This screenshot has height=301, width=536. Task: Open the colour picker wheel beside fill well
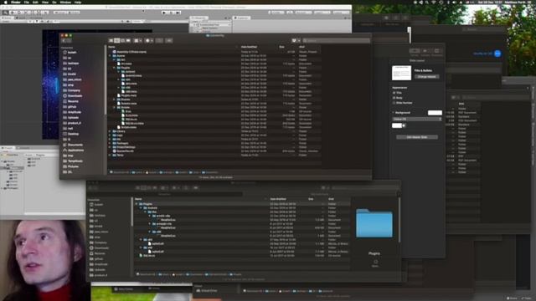[404, 125]
